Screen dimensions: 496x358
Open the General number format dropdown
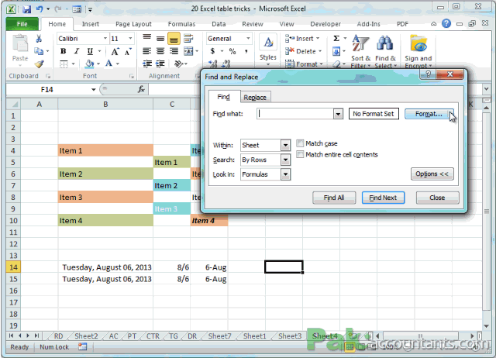tap(248, 39)
